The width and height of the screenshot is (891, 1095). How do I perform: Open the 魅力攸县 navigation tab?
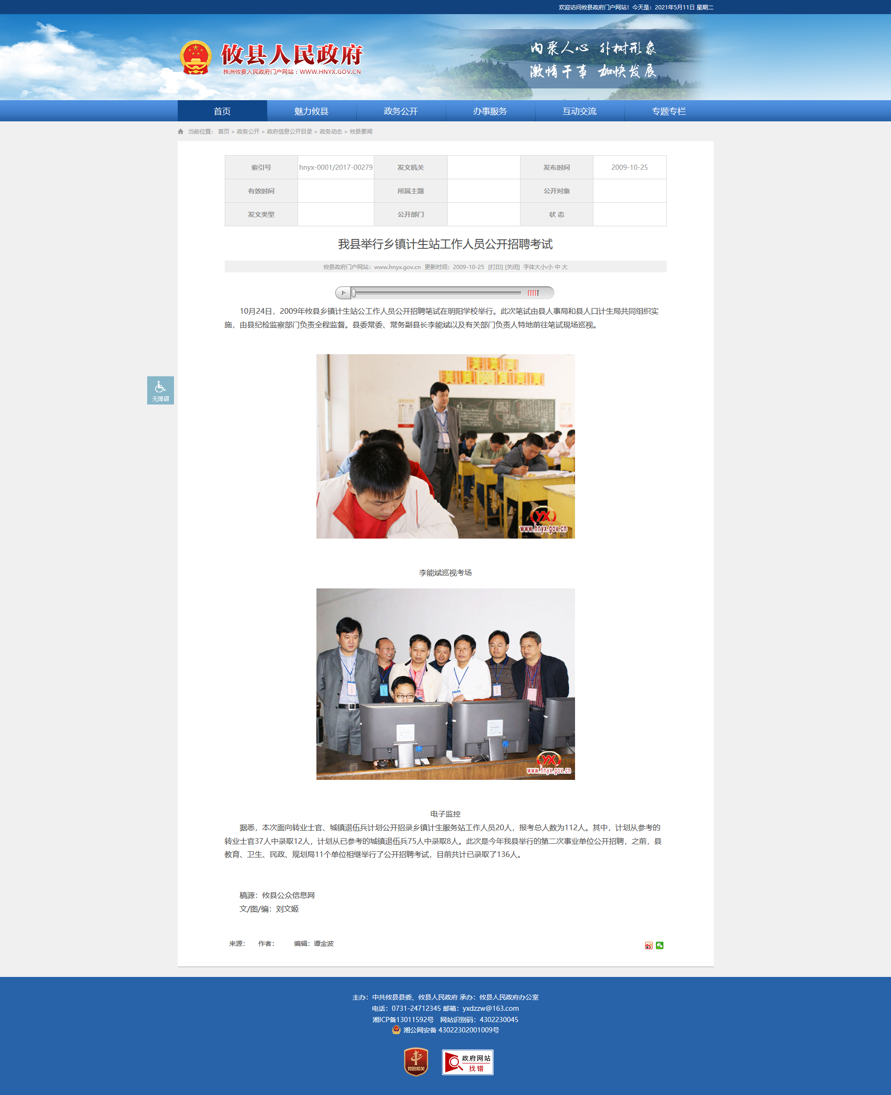point(311,111)
